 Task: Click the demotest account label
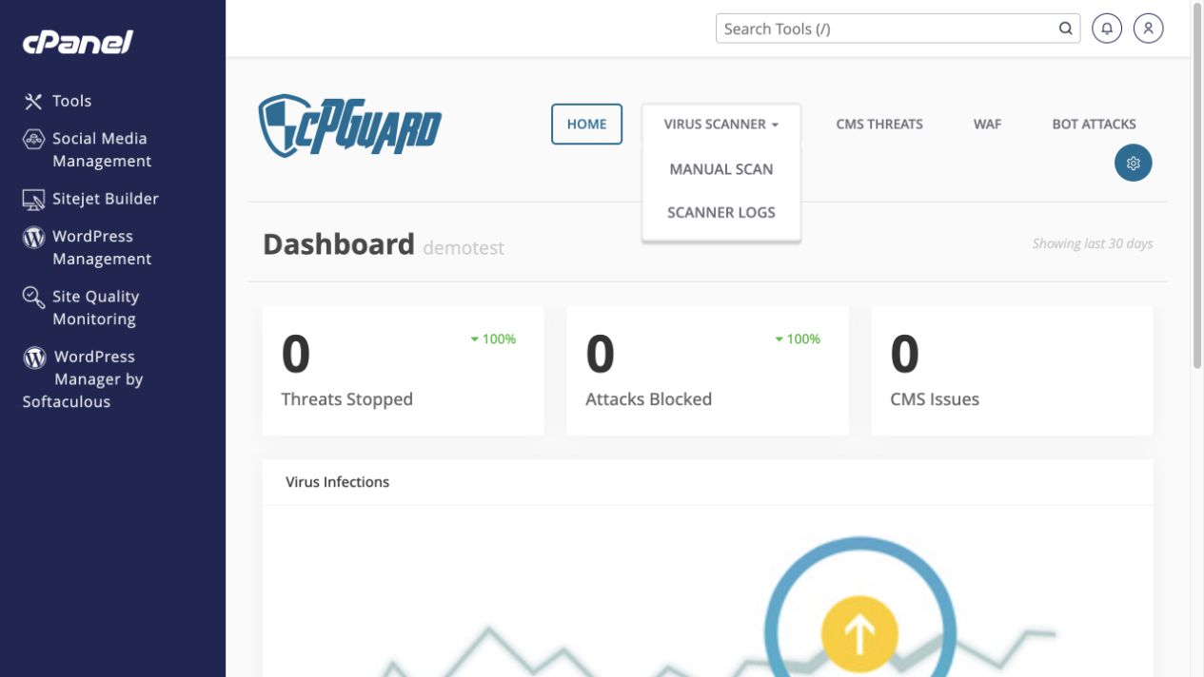tap(464, 248)
